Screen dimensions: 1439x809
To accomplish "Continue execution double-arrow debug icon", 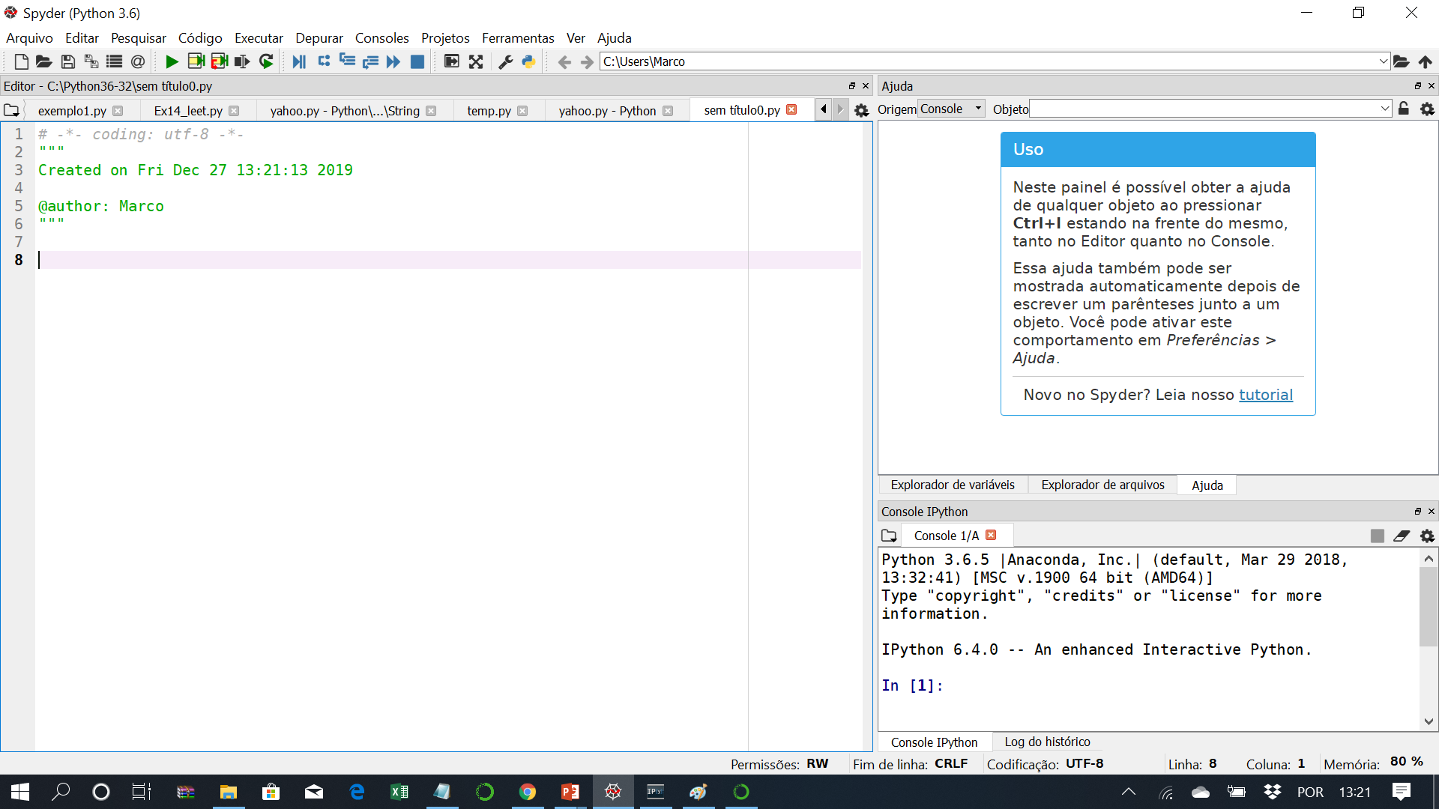I will [x=393, y=61].
